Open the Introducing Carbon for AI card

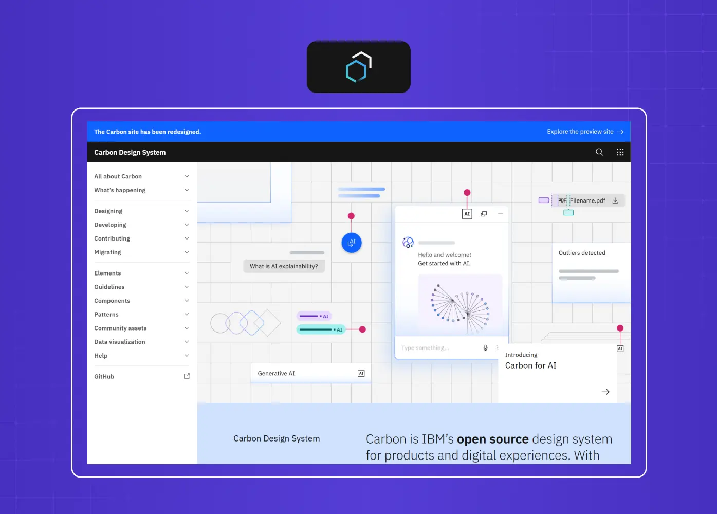point(558,373)
